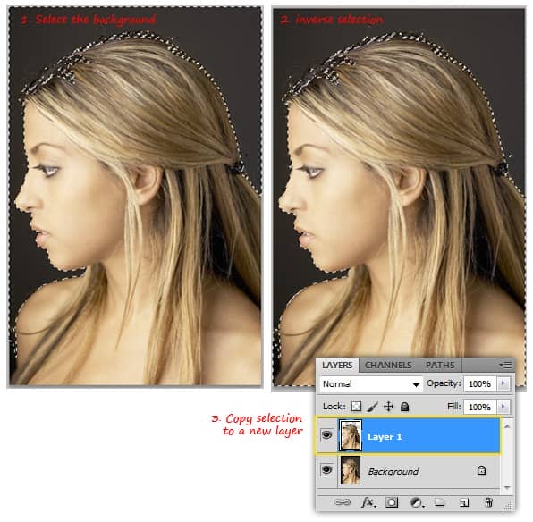This screenshot has width=533, height=522.
Task: Open the layers panel flyout menu
Action: (505, 365)
